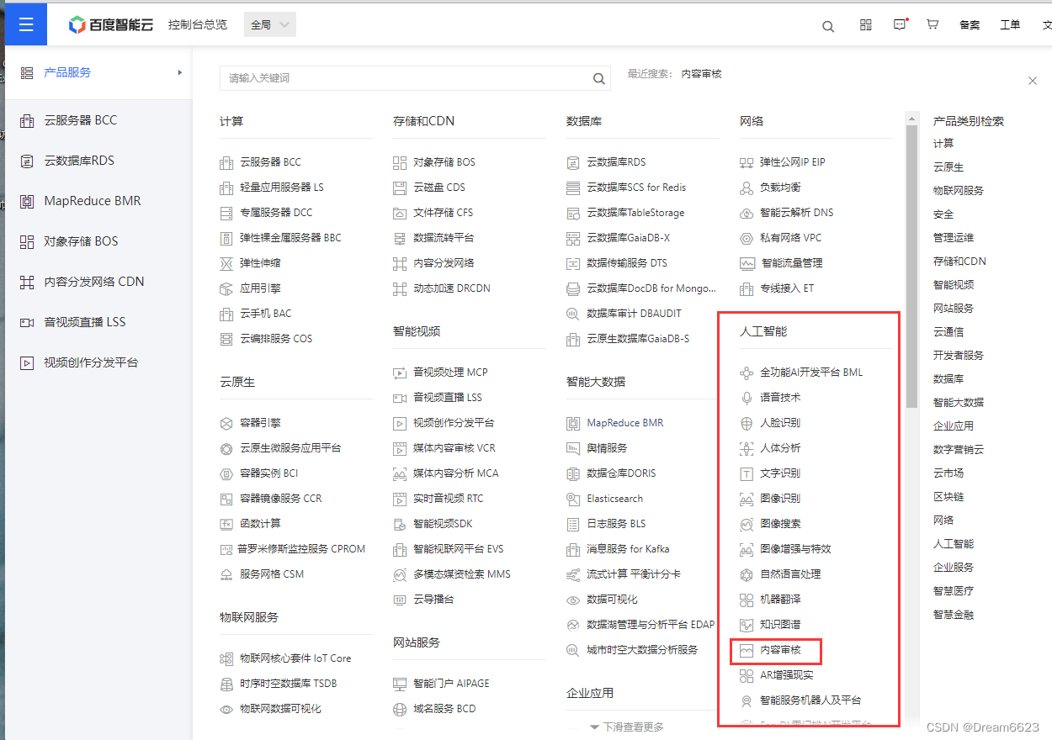1052x740 pixels.
Task: Click the Elasticsearch icon
Action: [573, 499]
